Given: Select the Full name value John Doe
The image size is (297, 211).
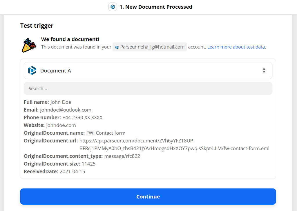Looking at the screenshot, I should (61, 102).
